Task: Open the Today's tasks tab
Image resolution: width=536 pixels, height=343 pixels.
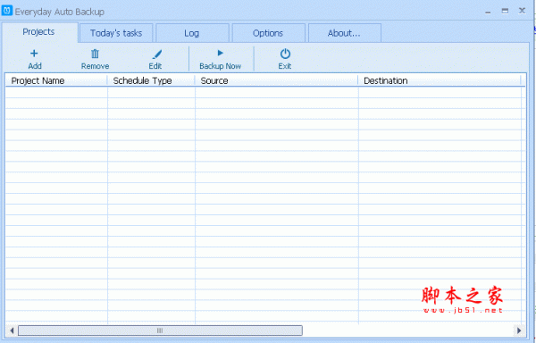Action: 116,33
